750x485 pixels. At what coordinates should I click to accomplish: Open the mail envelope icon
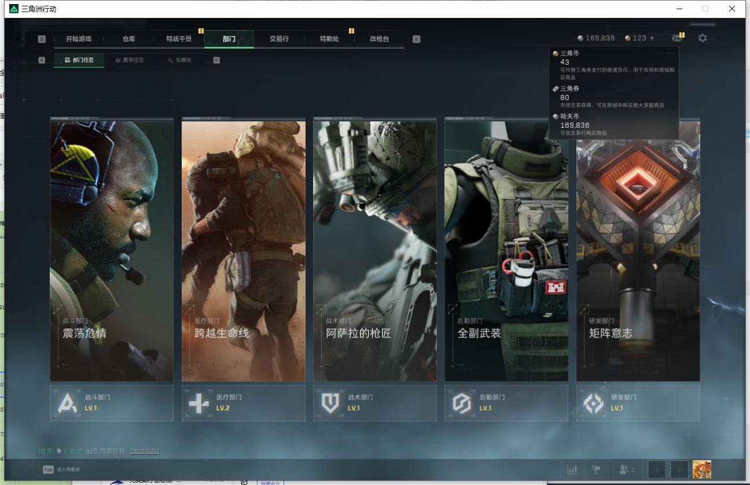pyautogui.click(x=677, y=38)
